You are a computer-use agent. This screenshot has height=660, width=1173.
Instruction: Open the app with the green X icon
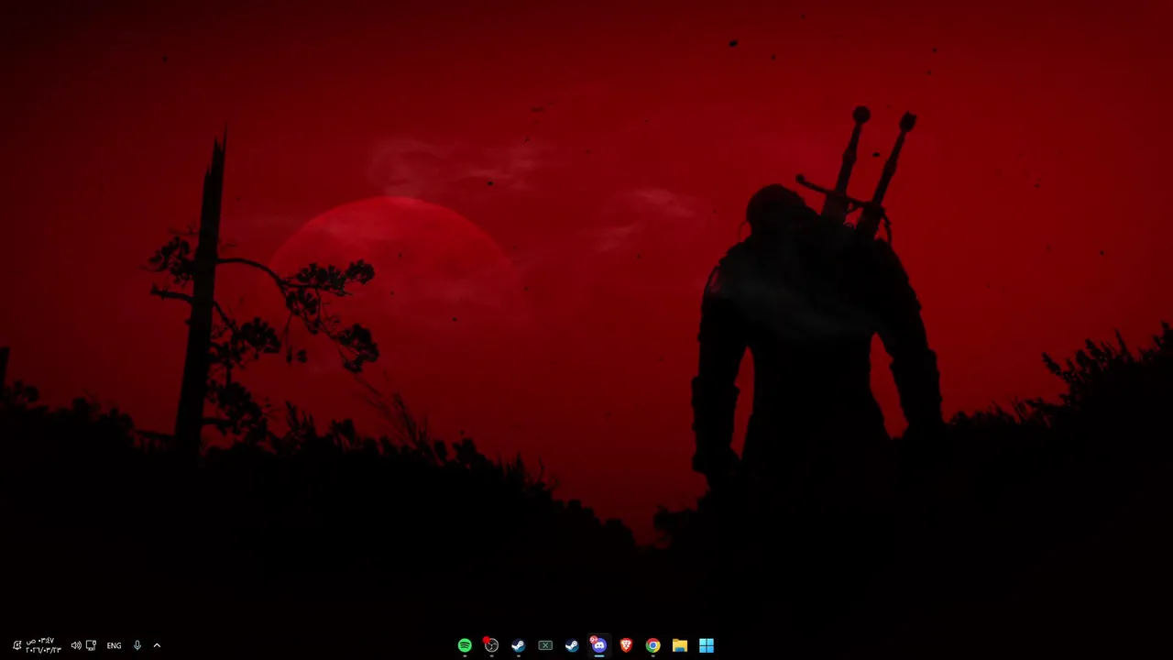tap(545, 645)
